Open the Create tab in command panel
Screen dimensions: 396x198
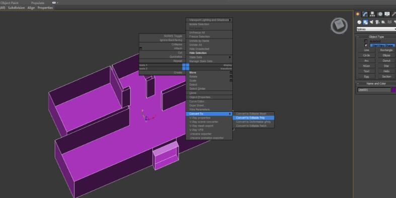pos(358,14)
